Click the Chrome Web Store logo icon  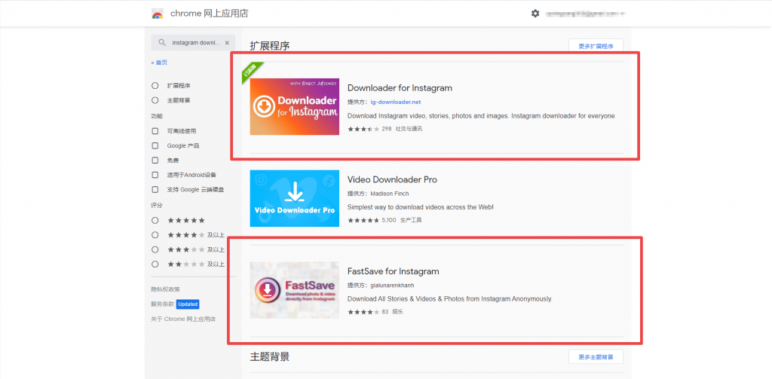coord(158,14)
